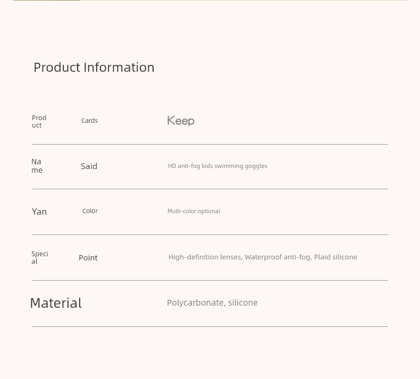Click High-definition lenses text
420x379 pixels.
pos(205,257)
